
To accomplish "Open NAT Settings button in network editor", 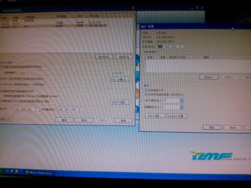I will pyautogui.click(x=120, y=79).
